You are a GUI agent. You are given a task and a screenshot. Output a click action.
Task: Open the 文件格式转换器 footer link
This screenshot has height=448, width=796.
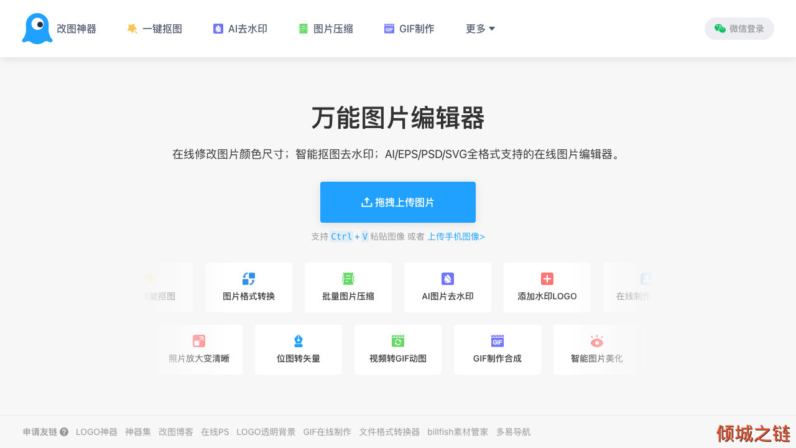click(389, 432)
